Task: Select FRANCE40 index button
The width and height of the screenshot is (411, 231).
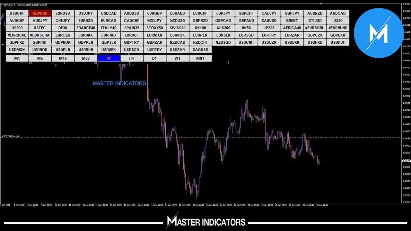Action: tap(86, 28)
